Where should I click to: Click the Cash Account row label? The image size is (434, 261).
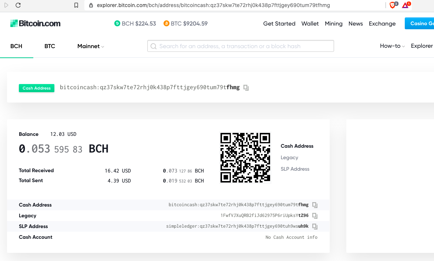click(36, 237)
